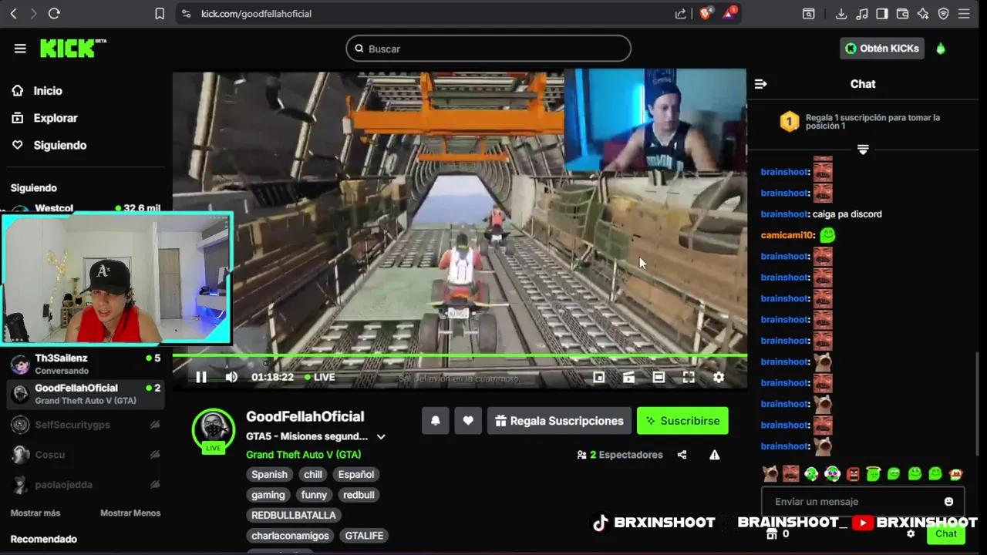Open the channel shop icon below chat

pyautogui.click(x=771, y=533)
